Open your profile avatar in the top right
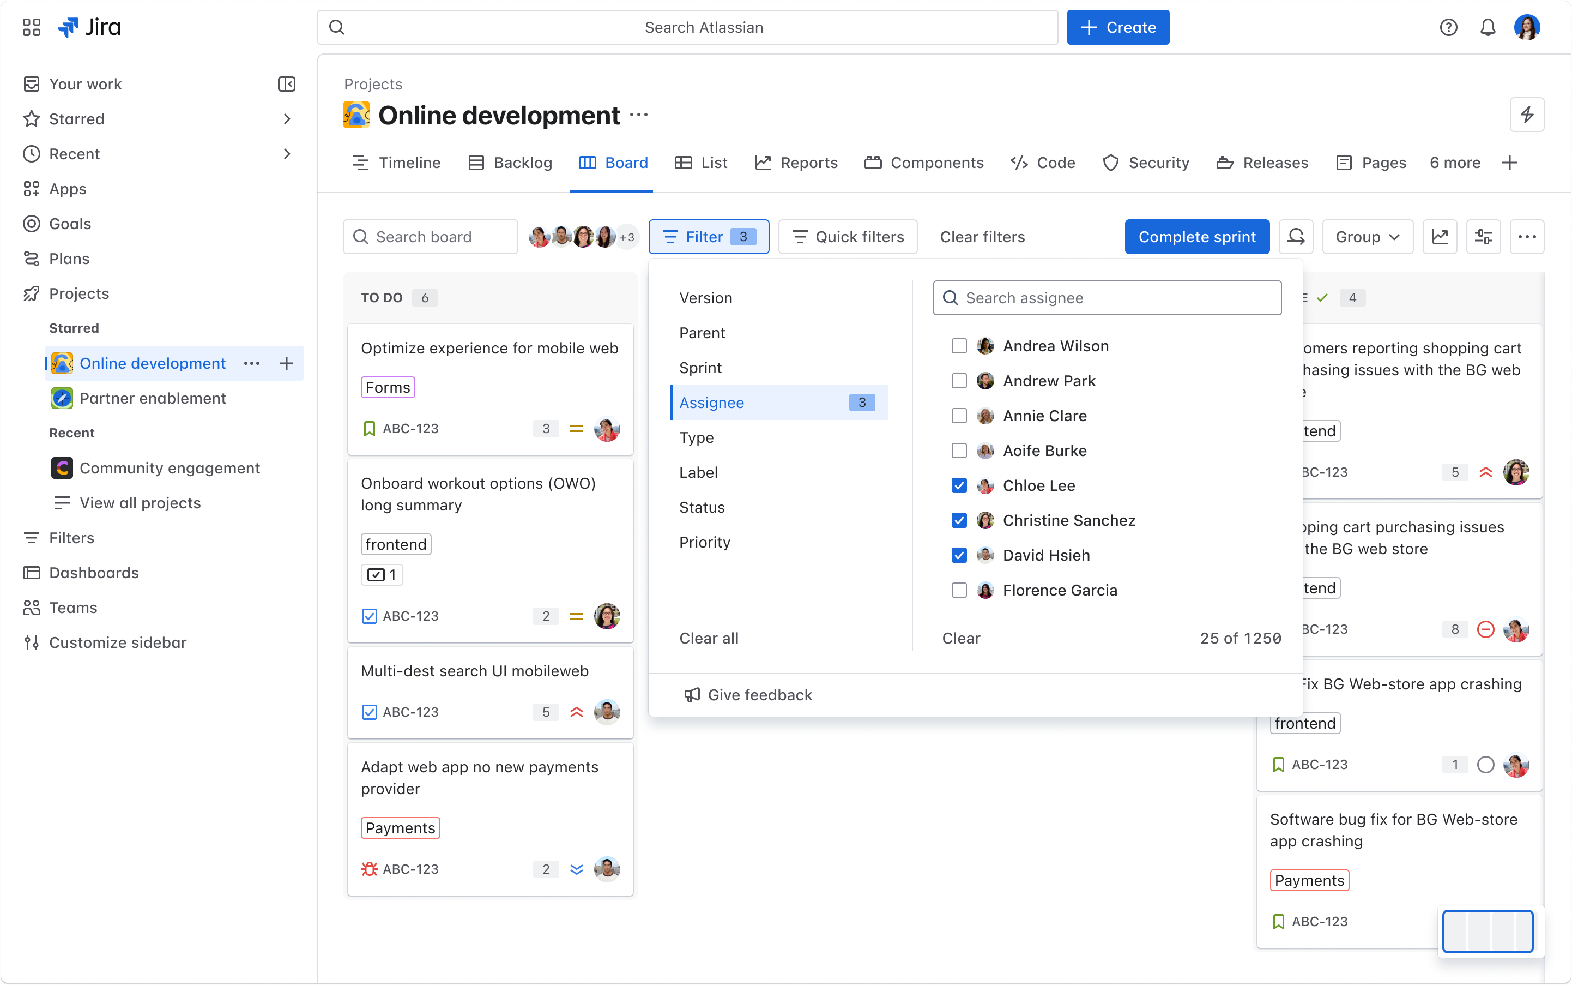Viewport: 1572px width, 985px height. (1529, 27)
